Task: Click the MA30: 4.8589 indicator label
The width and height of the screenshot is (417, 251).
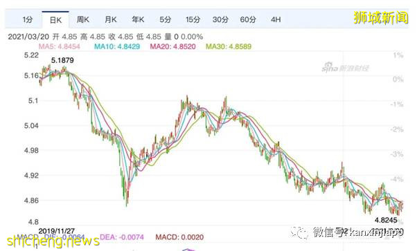Action: point(229,46)
